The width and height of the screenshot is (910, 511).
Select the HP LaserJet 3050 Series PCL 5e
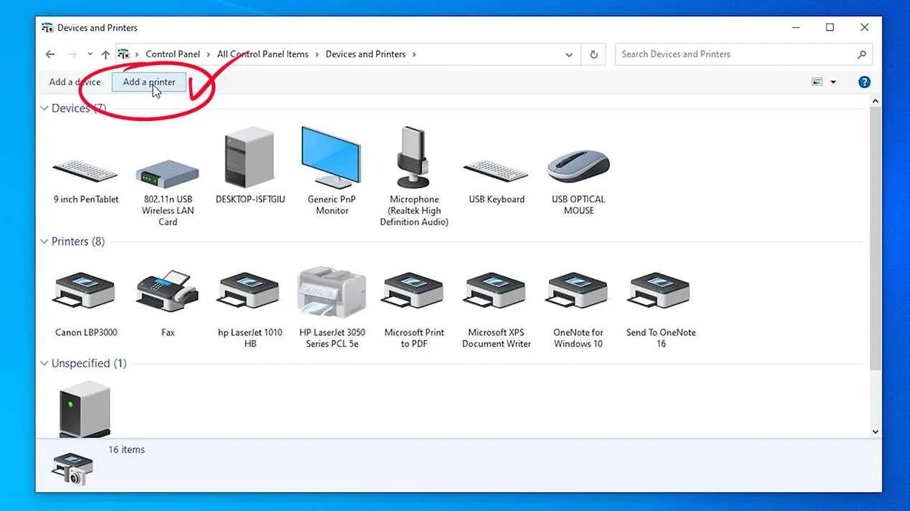332,292
